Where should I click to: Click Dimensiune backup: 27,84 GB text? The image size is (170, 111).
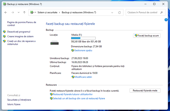(x=86, y=46)
